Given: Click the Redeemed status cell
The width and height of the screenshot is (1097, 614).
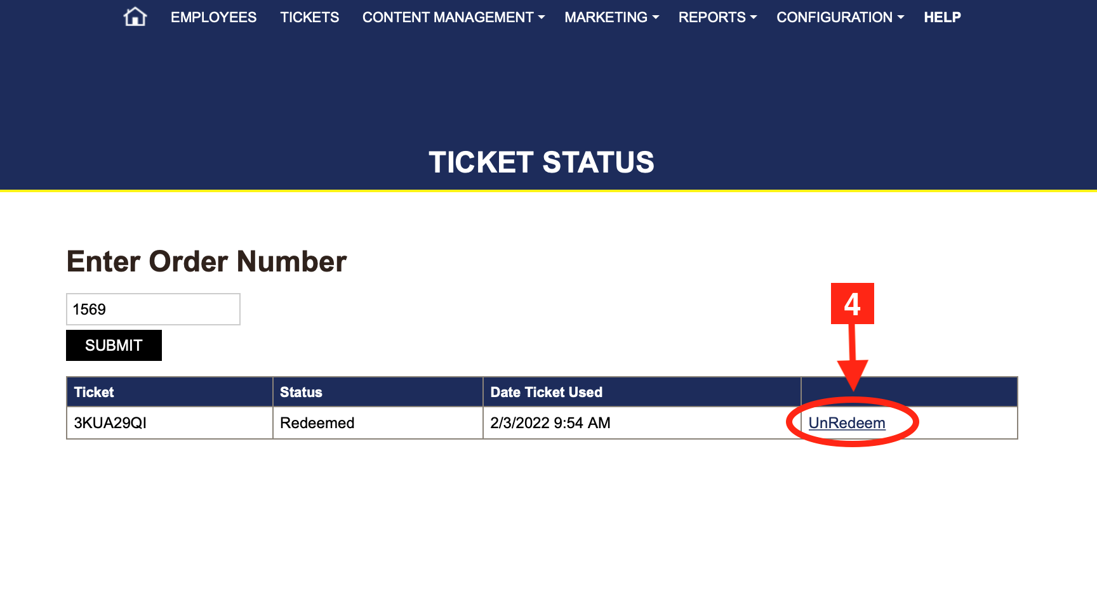Looking at the screenshot, I should (x=317, y=423).
